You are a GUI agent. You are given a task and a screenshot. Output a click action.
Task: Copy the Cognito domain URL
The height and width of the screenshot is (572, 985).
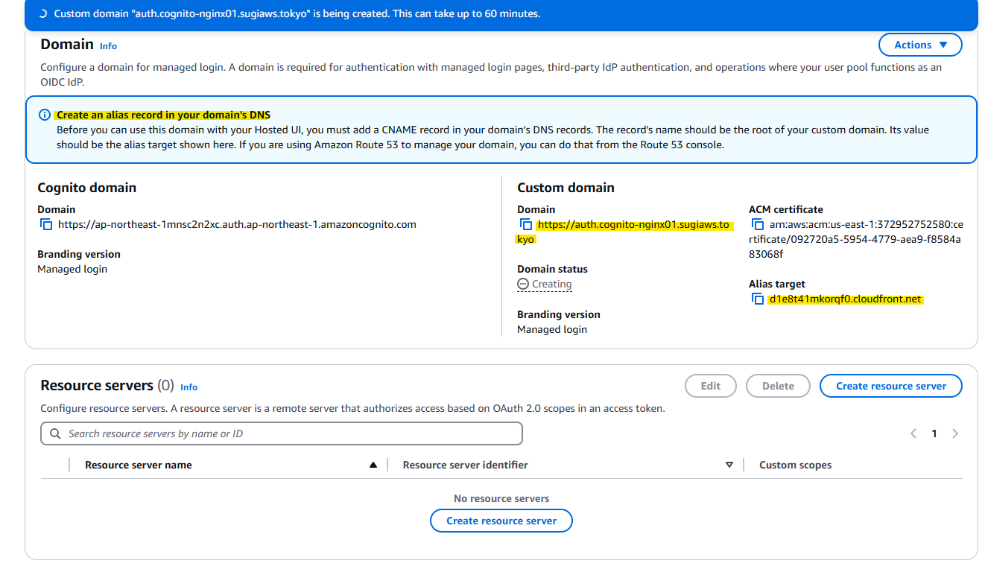[45, 224]
